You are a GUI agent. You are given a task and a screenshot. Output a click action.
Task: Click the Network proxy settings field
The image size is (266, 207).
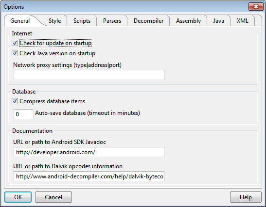[89, 75]
